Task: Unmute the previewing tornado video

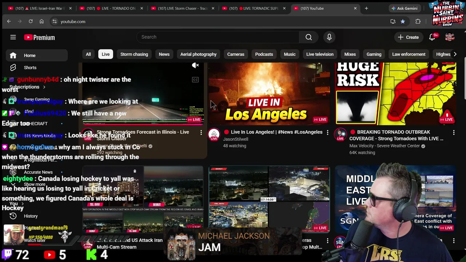Action: tap(196, 65)
